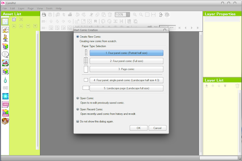Click the 3D rotate up arrow button
This screenshot has width=242, height=161.
coord(51,28)
